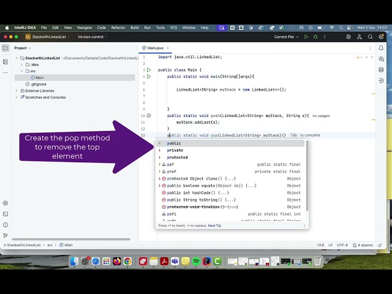The image size is (392, 294).
Task: Open IDE settings gear icon
Action: pos(381,37)
